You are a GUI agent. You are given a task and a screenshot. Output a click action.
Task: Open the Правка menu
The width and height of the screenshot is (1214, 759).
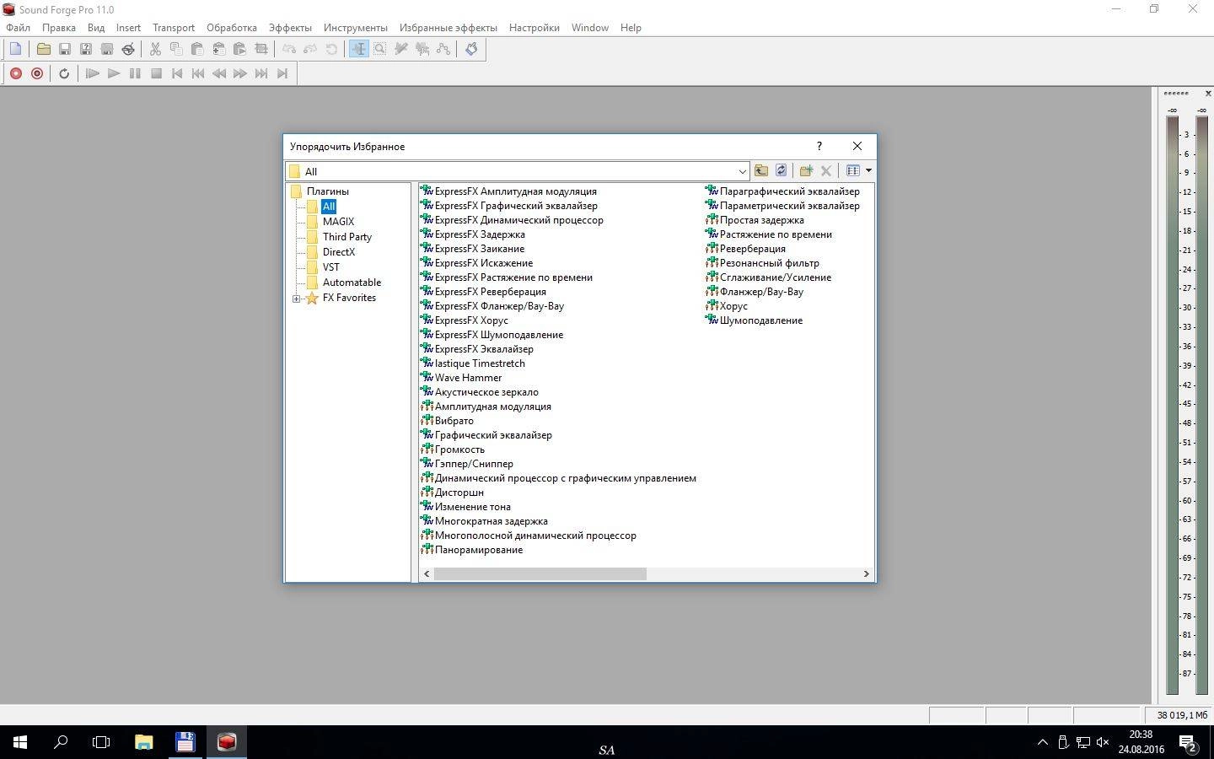point(59,28)
